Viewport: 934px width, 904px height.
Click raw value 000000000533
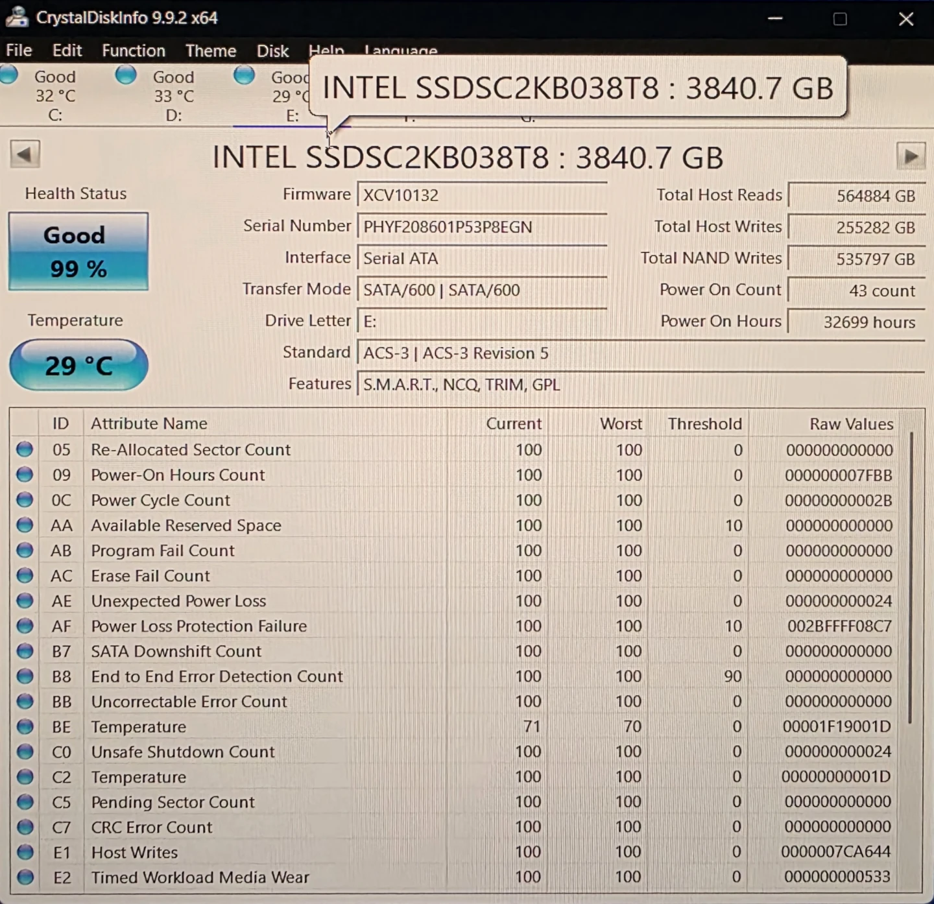[837, 877]
